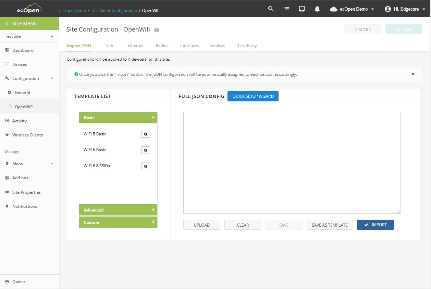Click SAVE AS TEMPLATE button

[330, 225]
